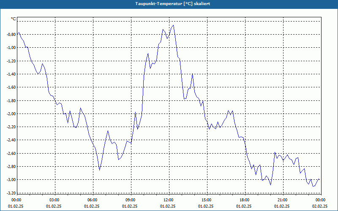The width and height of the screenshot is (338, 211).
Task: Select the "01.02.25" date under 06:00
Action: [x=92, y=206]
